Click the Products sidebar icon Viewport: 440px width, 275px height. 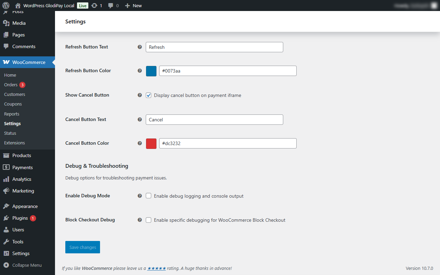point(6,155)
